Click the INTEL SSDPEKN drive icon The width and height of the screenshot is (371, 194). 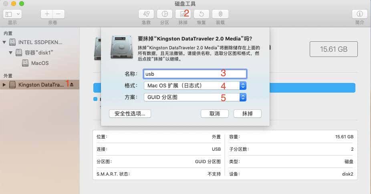[x=12, y=42]
